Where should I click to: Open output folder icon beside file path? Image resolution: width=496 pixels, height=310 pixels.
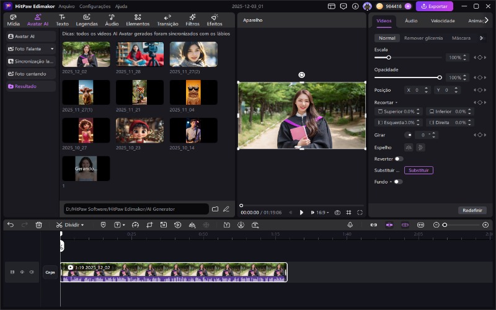tap(215, 209)
